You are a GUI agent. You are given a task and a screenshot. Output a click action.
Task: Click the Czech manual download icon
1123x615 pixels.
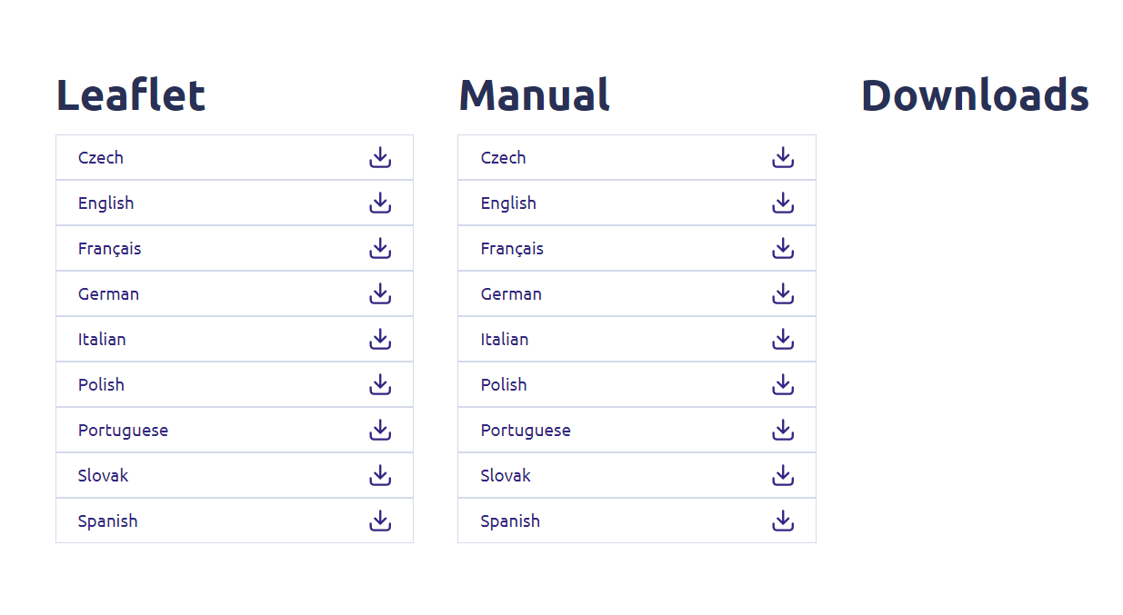[x=783, y=157]
